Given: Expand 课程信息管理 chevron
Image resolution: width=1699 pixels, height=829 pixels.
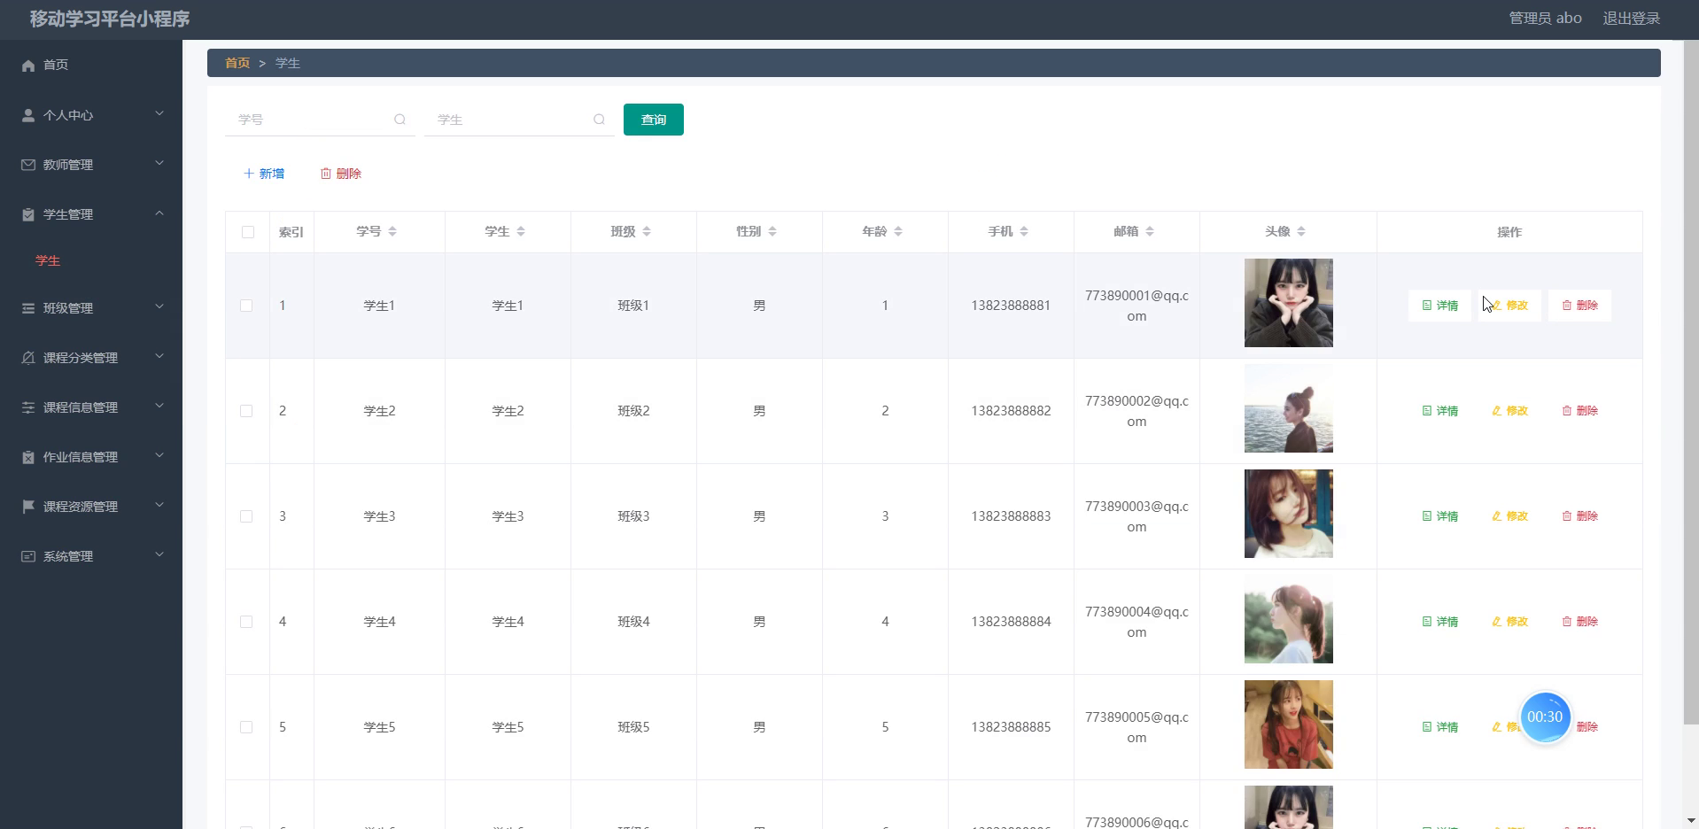Looking at the screenshot, I should coord(159,407).
